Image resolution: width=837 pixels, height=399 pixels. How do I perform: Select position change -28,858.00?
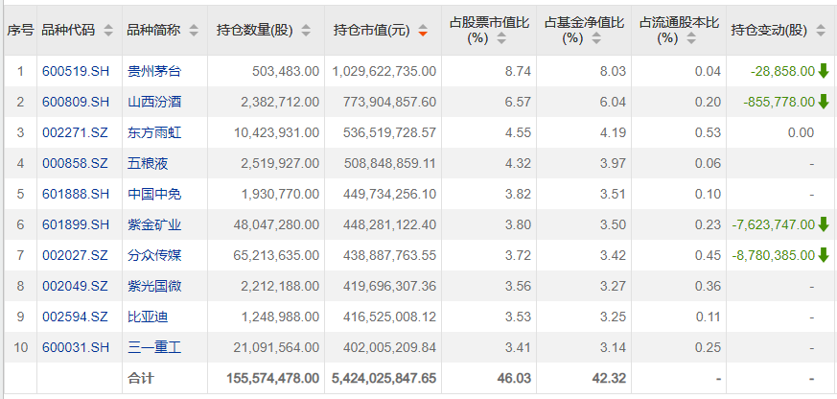point(782,71)
